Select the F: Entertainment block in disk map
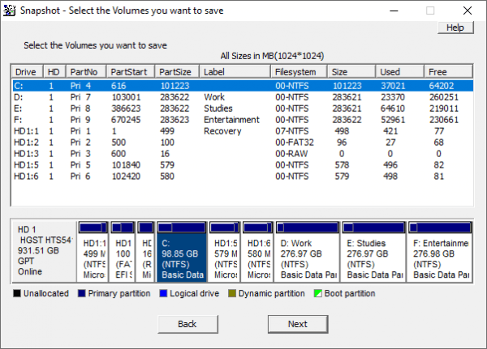The width and height of the screenshot is (487, 349). pos(440,251)
